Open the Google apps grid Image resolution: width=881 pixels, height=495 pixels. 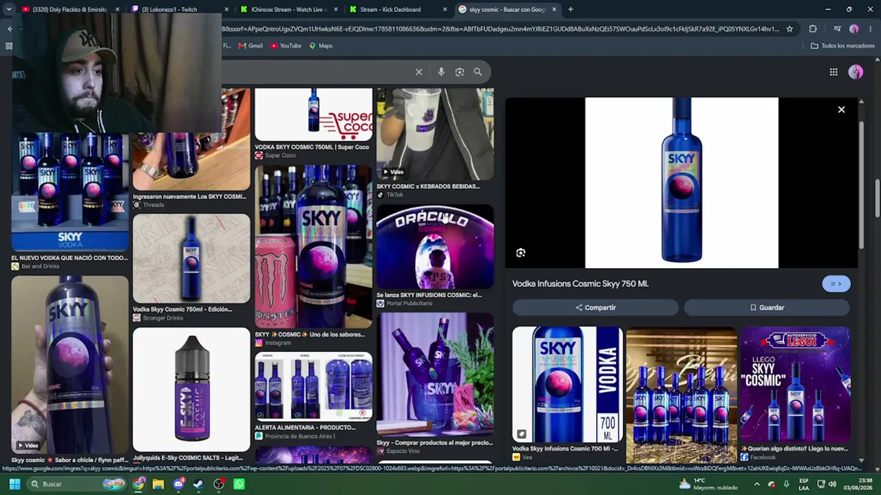click(834, 72)
